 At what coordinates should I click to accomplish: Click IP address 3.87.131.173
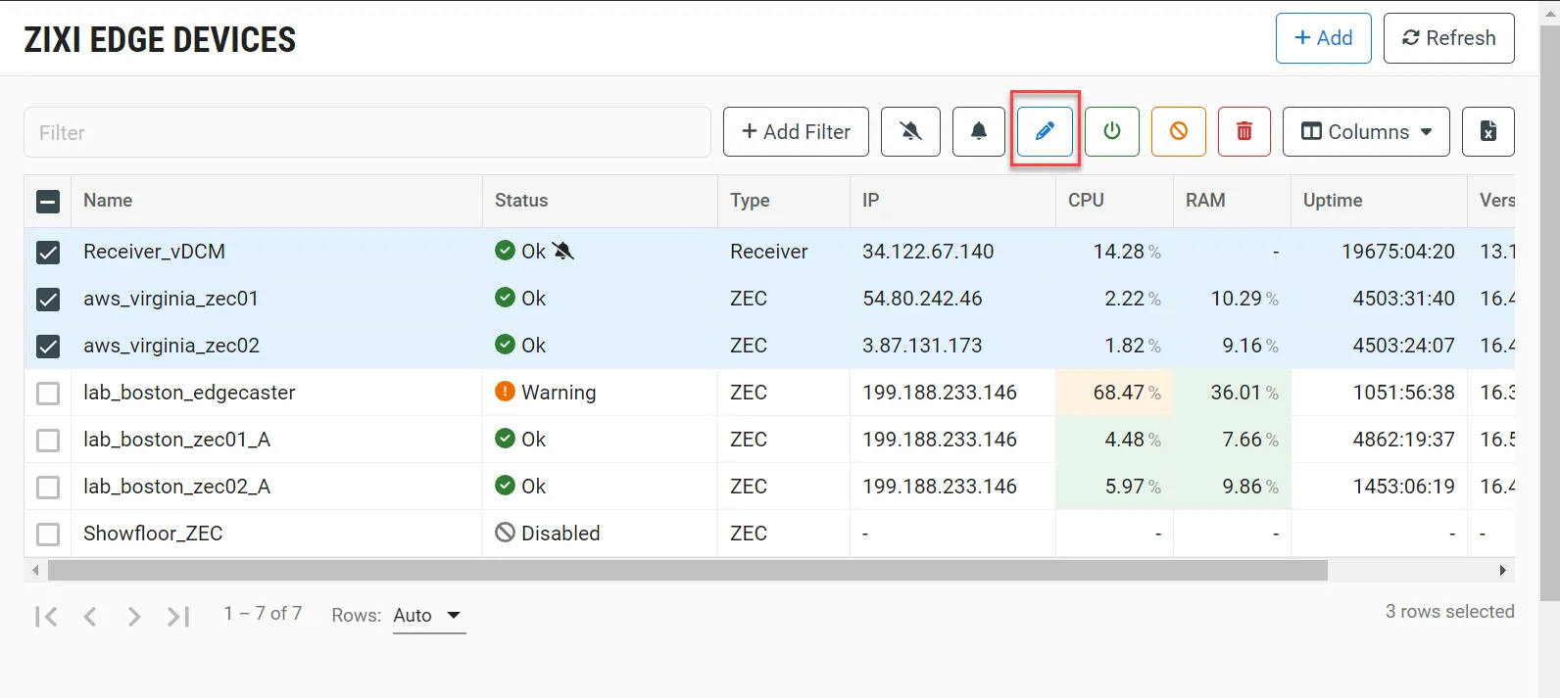(x=922, y=345)
